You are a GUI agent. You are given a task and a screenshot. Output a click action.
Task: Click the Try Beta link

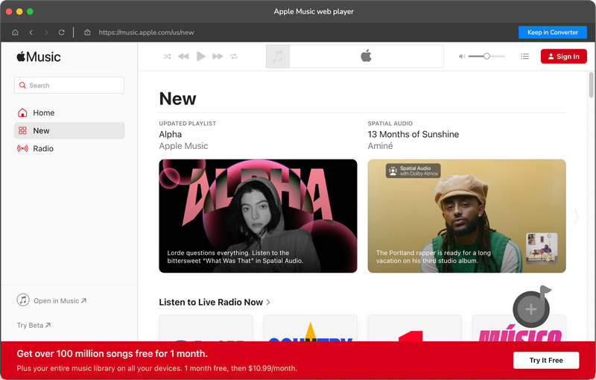pyautogui.click(x=34, y=326)
